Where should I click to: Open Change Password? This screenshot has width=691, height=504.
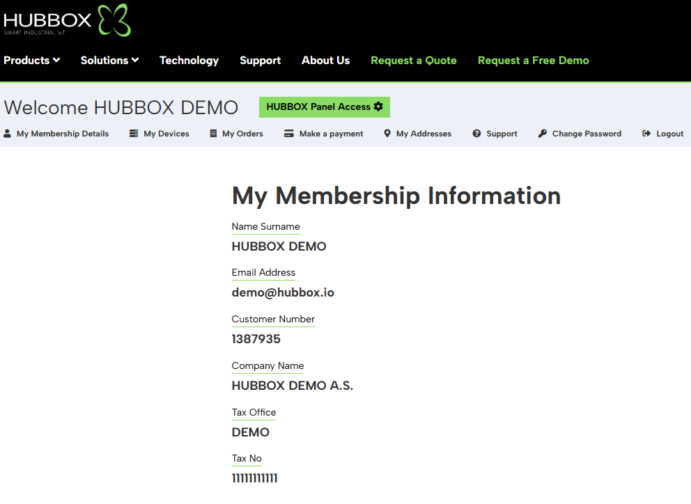pos(580,134)
